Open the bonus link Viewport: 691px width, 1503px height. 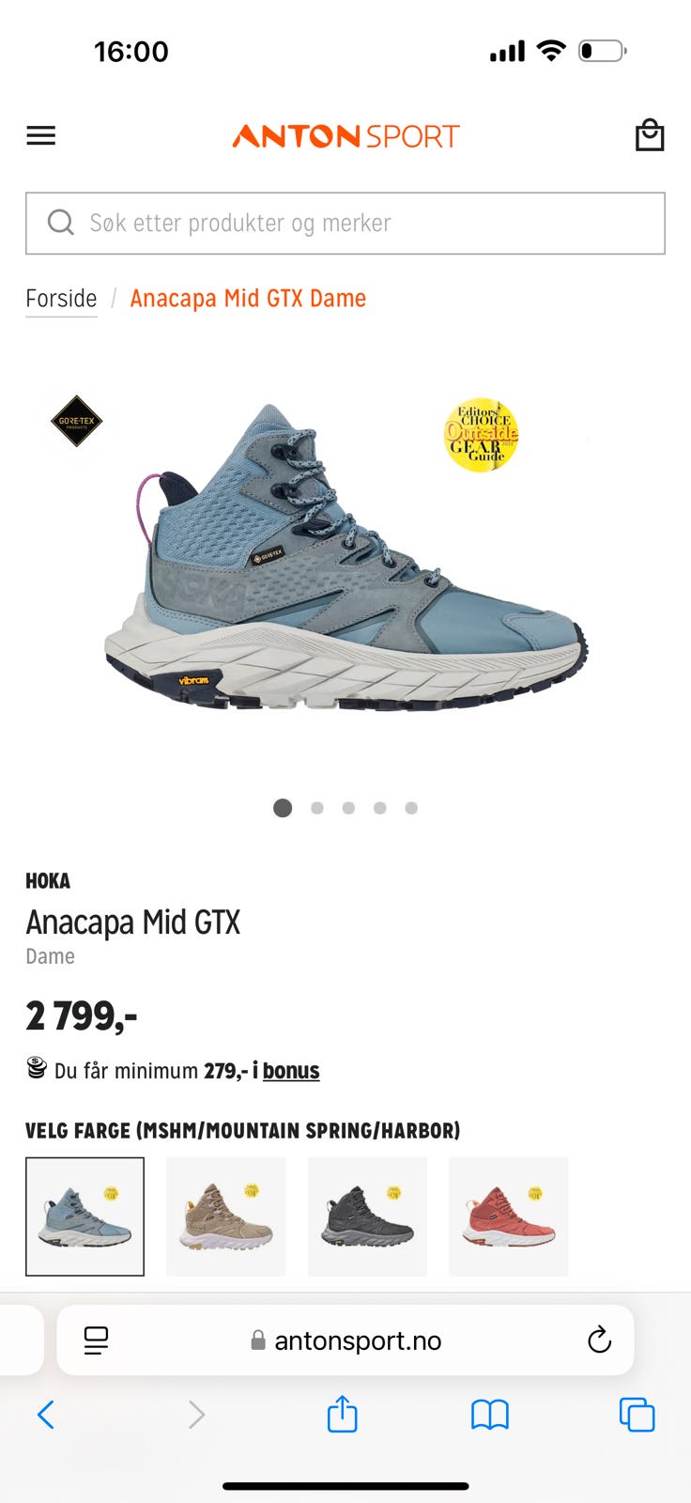291,1071
